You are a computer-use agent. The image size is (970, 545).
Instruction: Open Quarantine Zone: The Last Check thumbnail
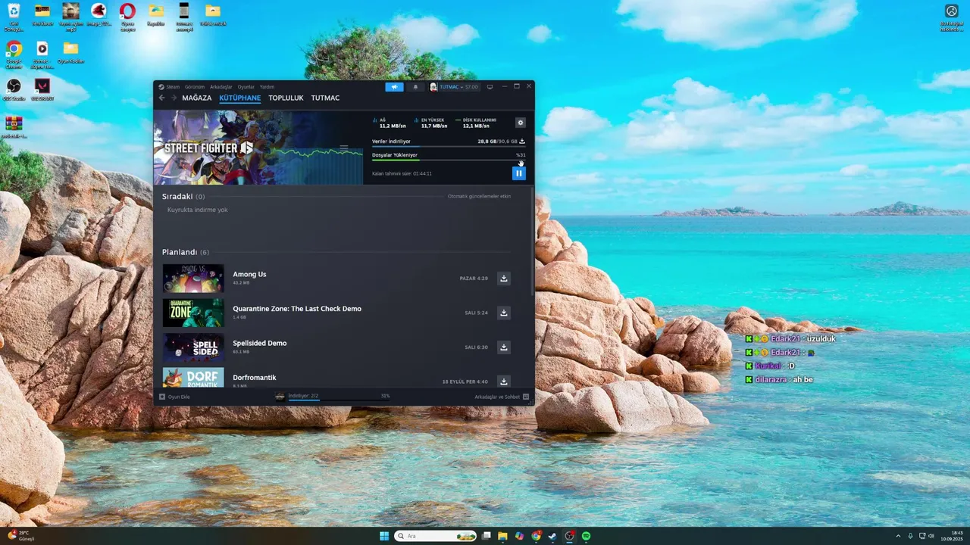(193, 313)
